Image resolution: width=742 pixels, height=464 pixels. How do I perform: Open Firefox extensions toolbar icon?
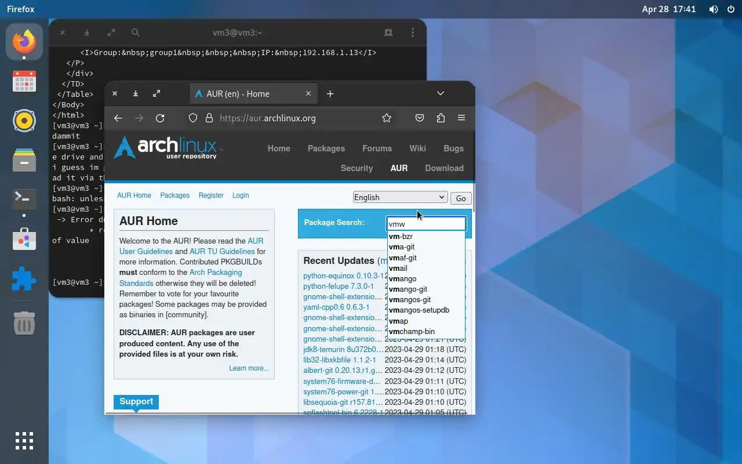(441, 118)
